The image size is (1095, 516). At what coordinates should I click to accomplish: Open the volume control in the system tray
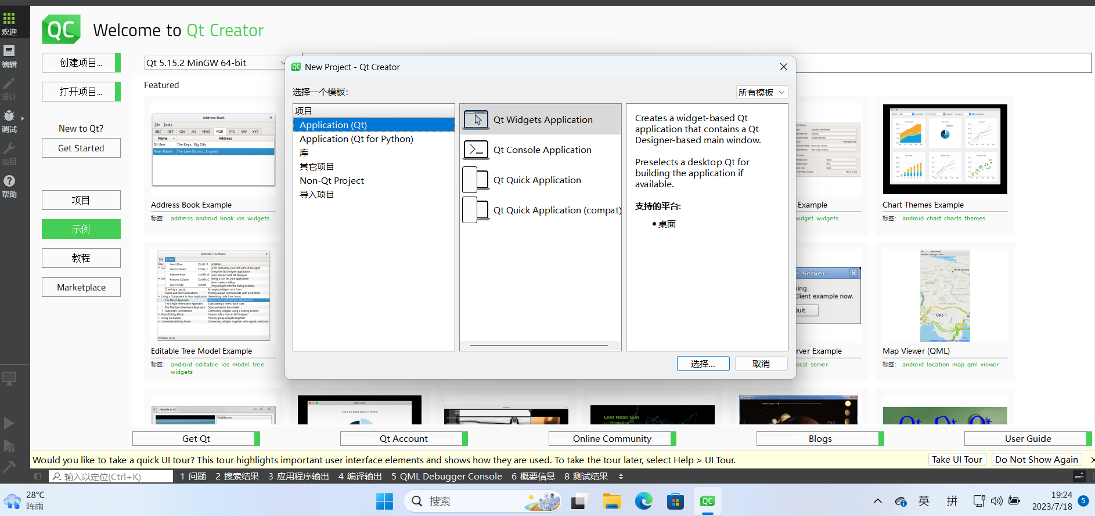[x=997, y=501]
